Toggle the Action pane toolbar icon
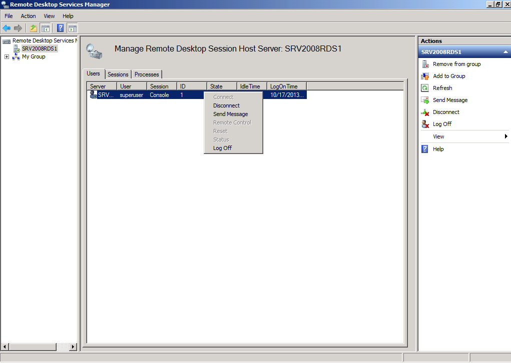The image size is (511, 363). (x=73, y=28)
